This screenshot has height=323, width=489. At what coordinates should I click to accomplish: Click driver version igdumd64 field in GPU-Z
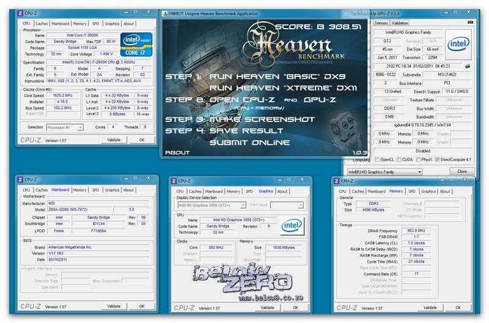click(422, 125)
